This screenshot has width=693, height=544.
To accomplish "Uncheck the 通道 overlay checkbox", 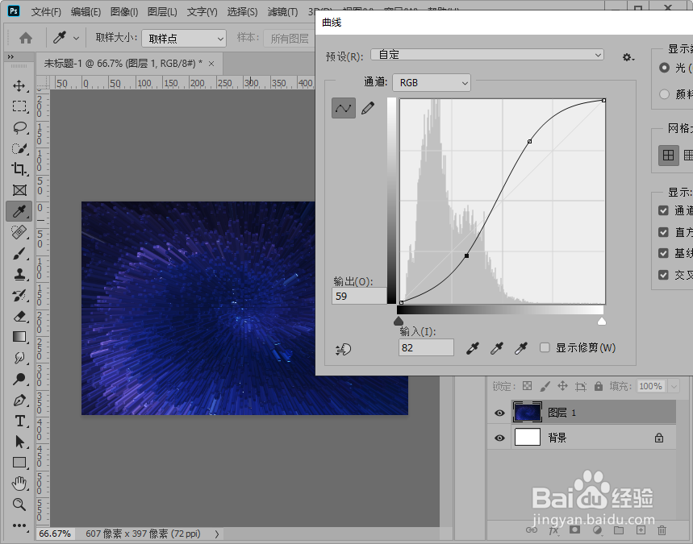I will (663, 210).
